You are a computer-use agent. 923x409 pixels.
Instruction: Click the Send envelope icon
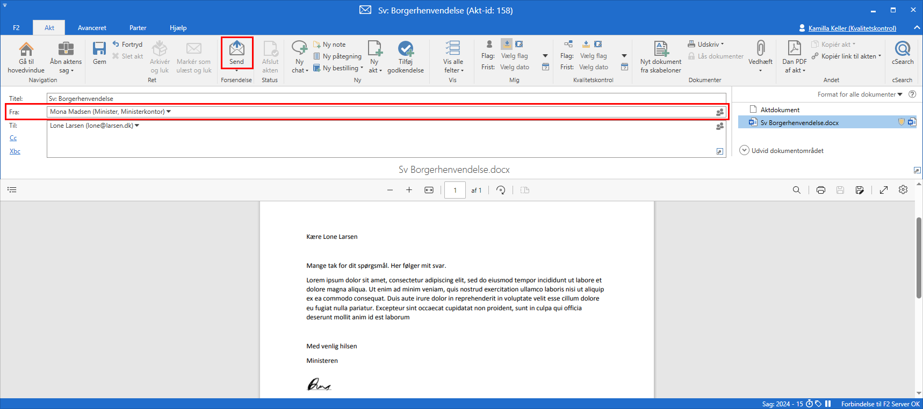tap(236, 49)
